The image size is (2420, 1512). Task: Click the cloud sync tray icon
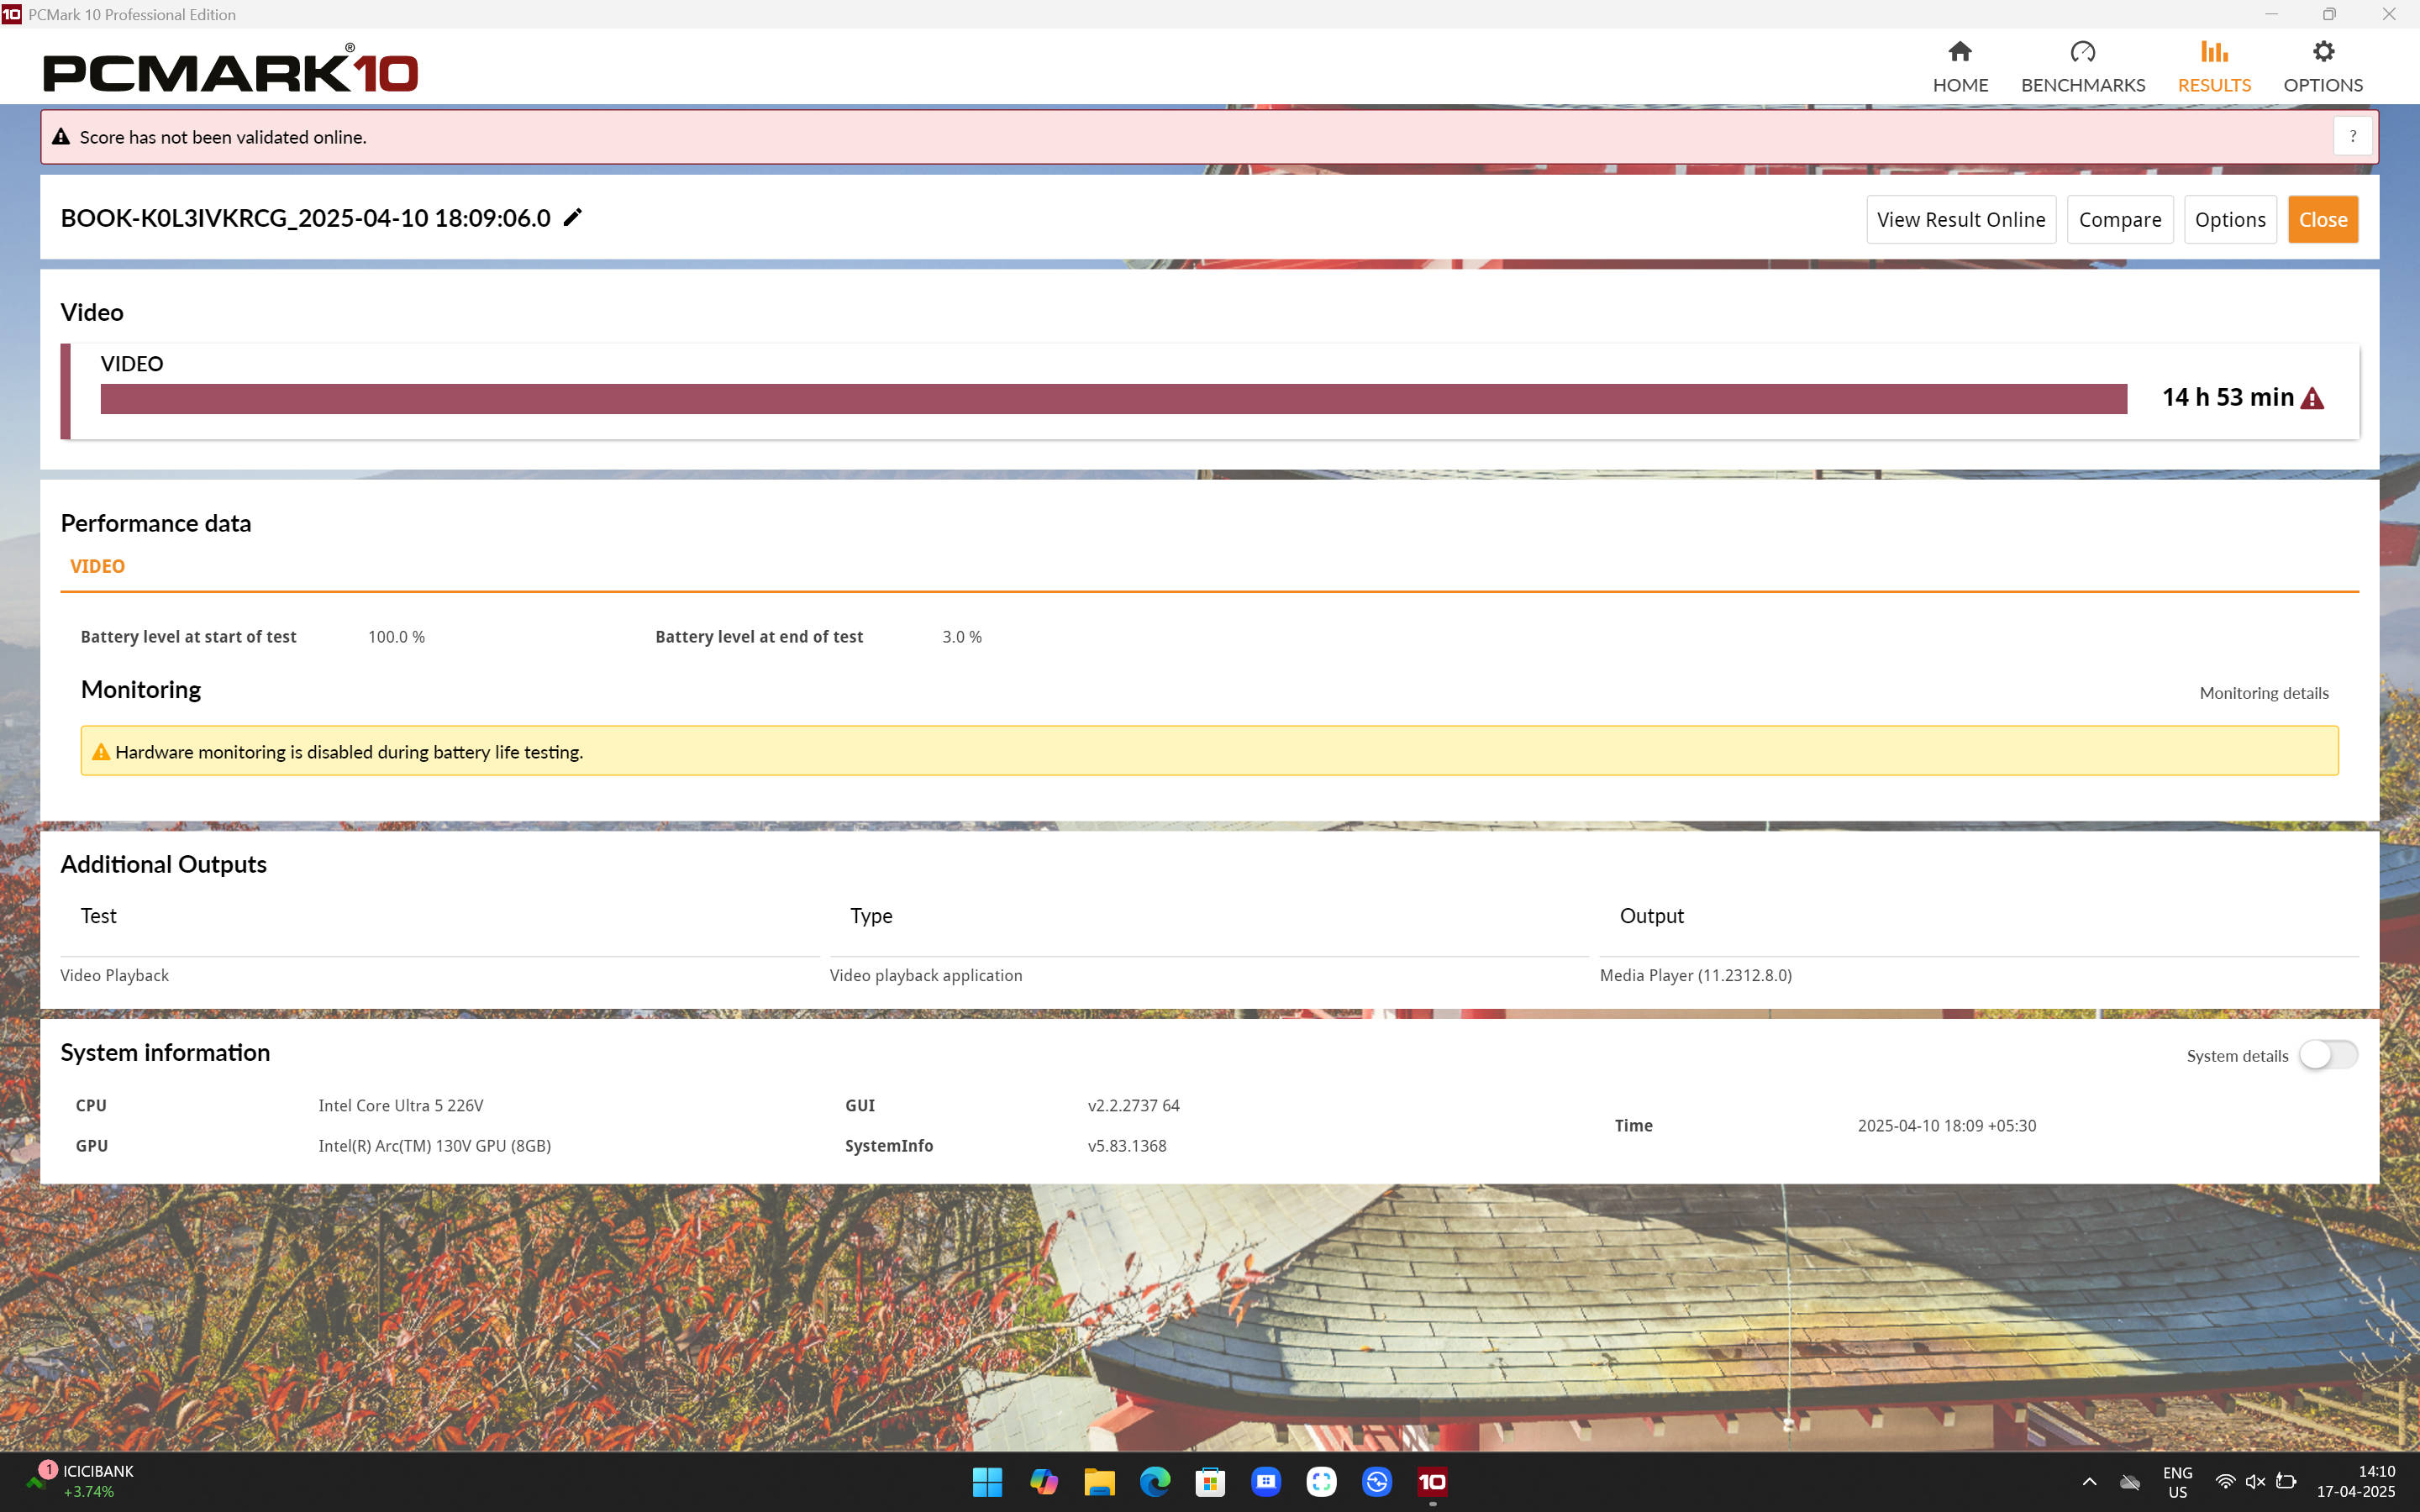(2130, 1482)
